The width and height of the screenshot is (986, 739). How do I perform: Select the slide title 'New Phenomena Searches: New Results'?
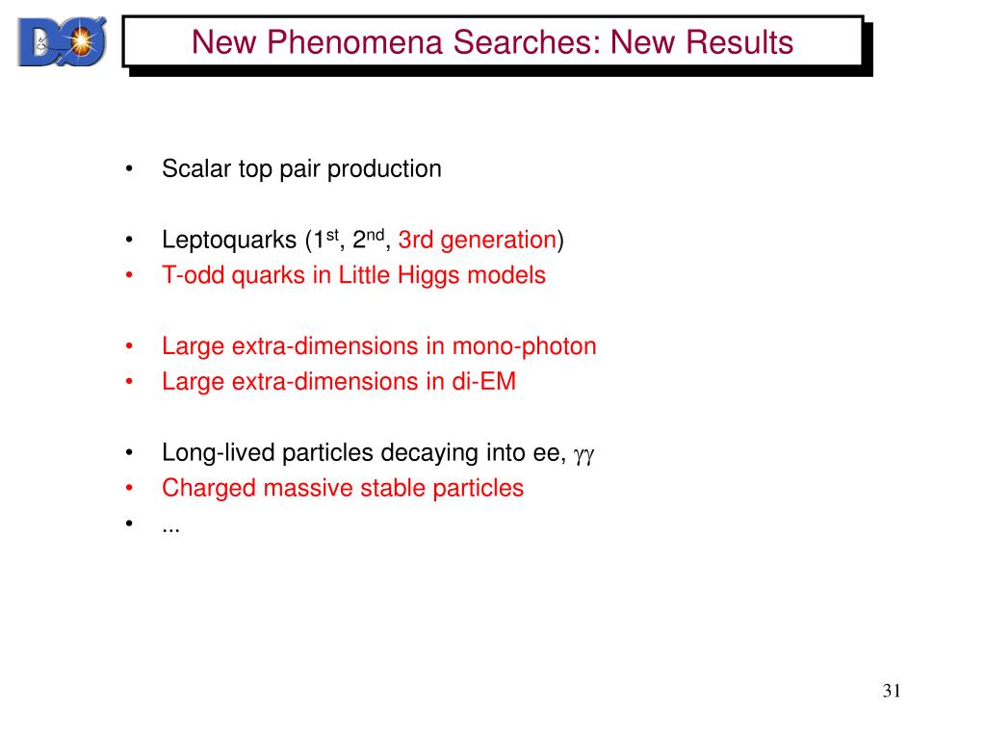492,42
